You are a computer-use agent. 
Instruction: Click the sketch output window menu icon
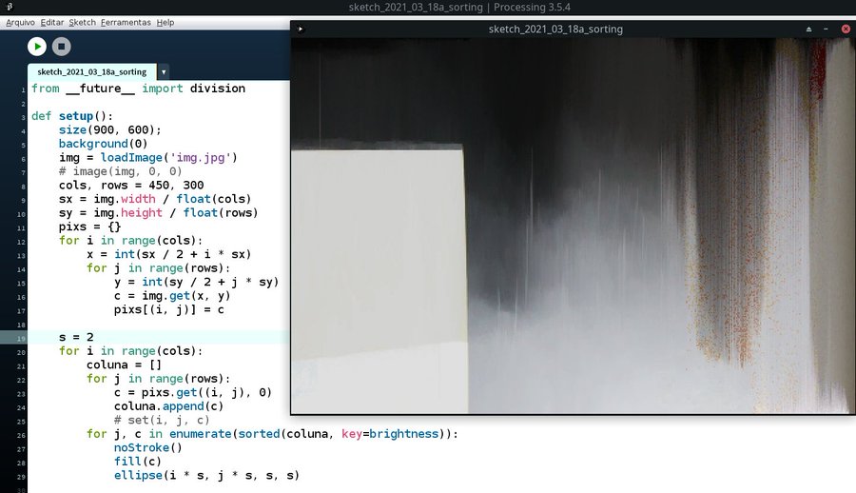pos(301,29)
